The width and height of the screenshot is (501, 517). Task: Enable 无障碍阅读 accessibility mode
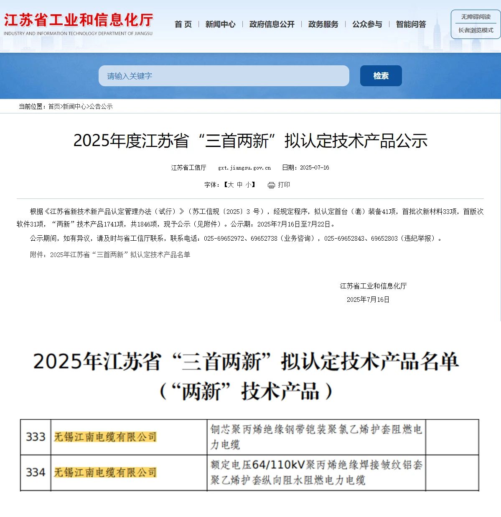(x=476, y=17)
